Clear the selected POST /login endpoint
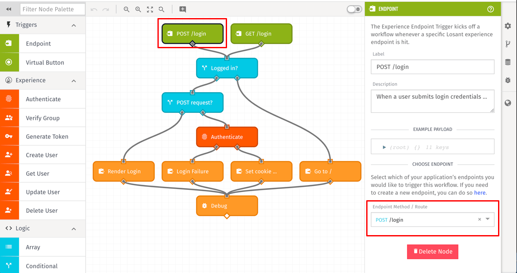517x273 pixels. [480, 220]
